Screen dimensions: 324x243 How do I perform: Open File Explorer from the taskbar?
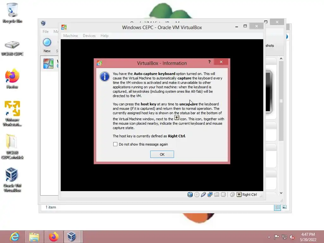pyautogui.click(x=34, y=237)
